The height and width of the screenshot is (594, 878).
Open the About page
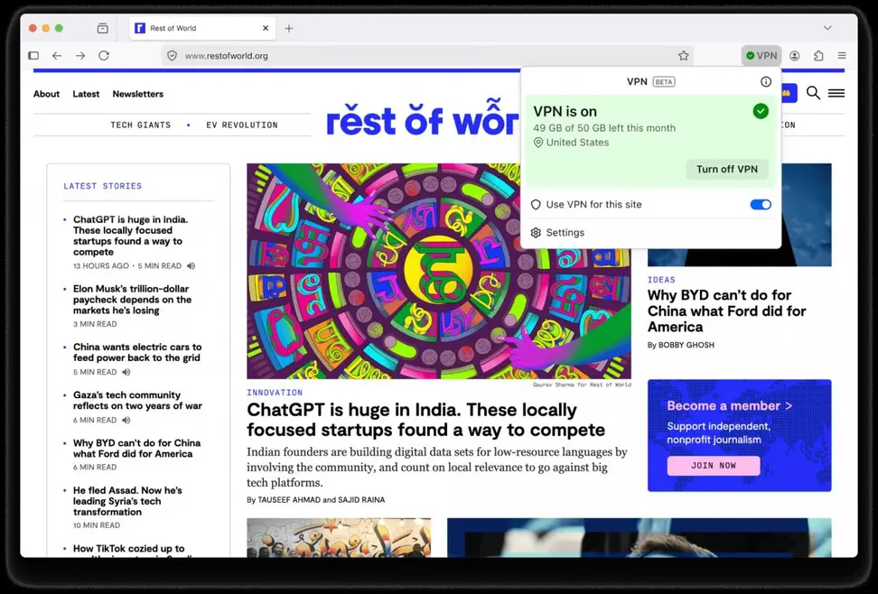point(46,94)
